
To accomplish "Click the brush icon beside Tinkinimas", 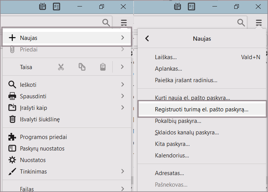I will (12, 172).
